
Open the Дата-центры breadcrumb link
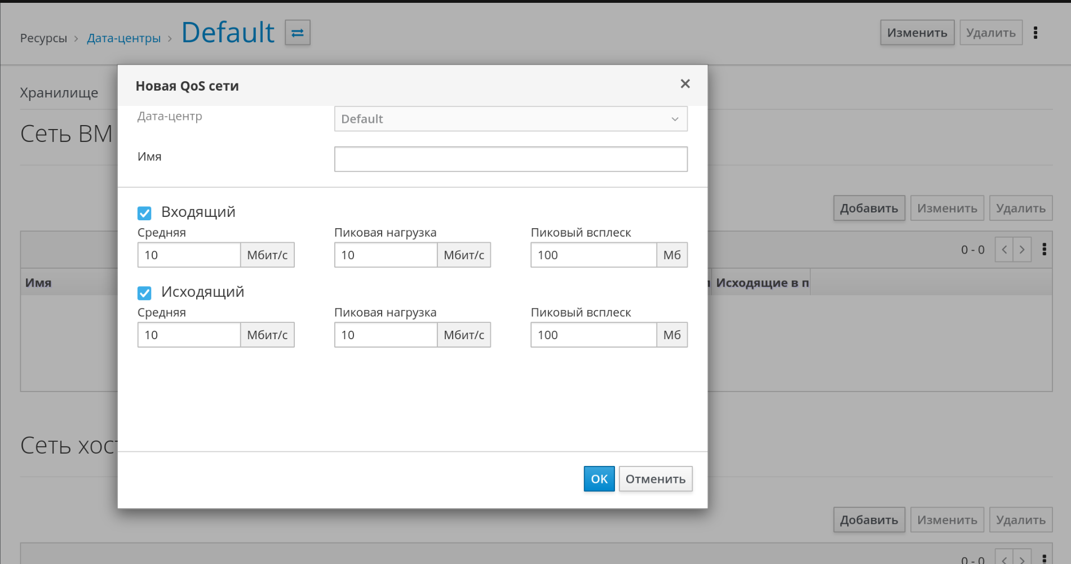tap(123, 38)
